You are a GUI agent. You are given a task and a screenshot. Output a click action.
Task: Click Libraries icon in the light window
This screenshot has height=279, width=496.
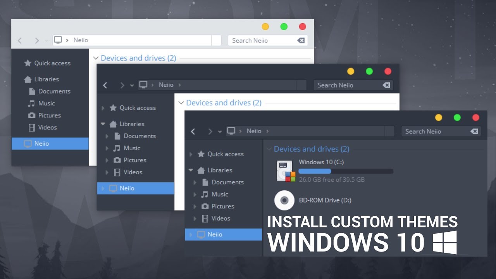[x=28, y=79]
